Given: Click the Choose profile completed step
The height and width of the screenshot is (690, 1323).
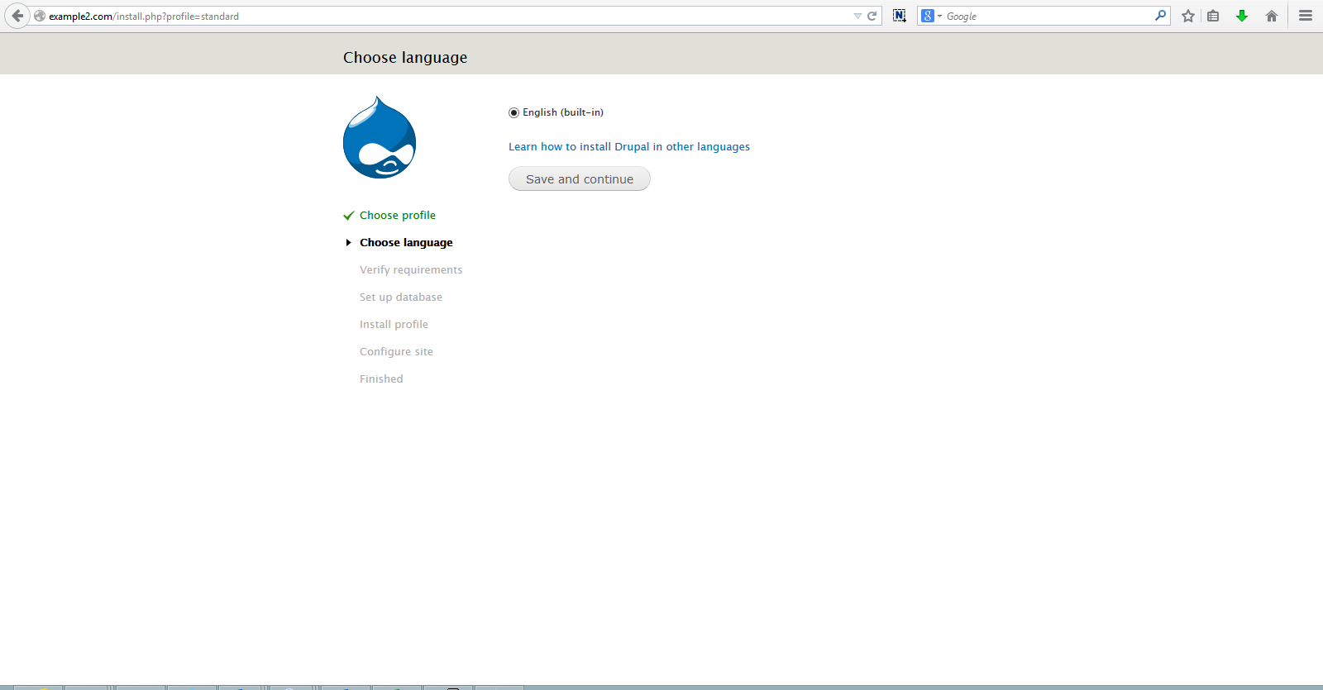Looking at the screenshot, I should coord(398,216).
